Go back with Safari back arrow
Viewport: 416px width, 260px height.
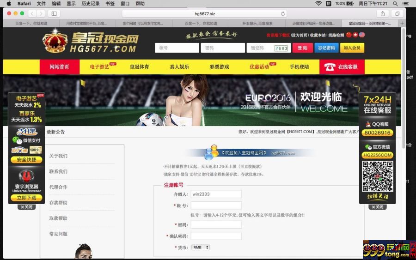[32, 13]
